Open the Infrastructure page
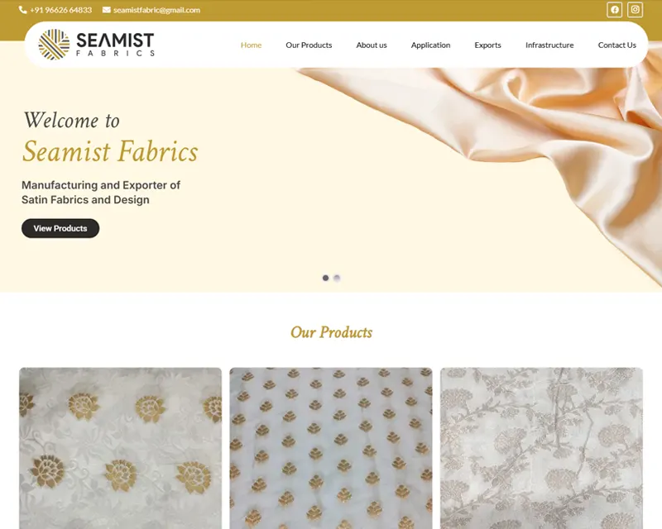The image size is (662, 529). [x=549, y=45]
